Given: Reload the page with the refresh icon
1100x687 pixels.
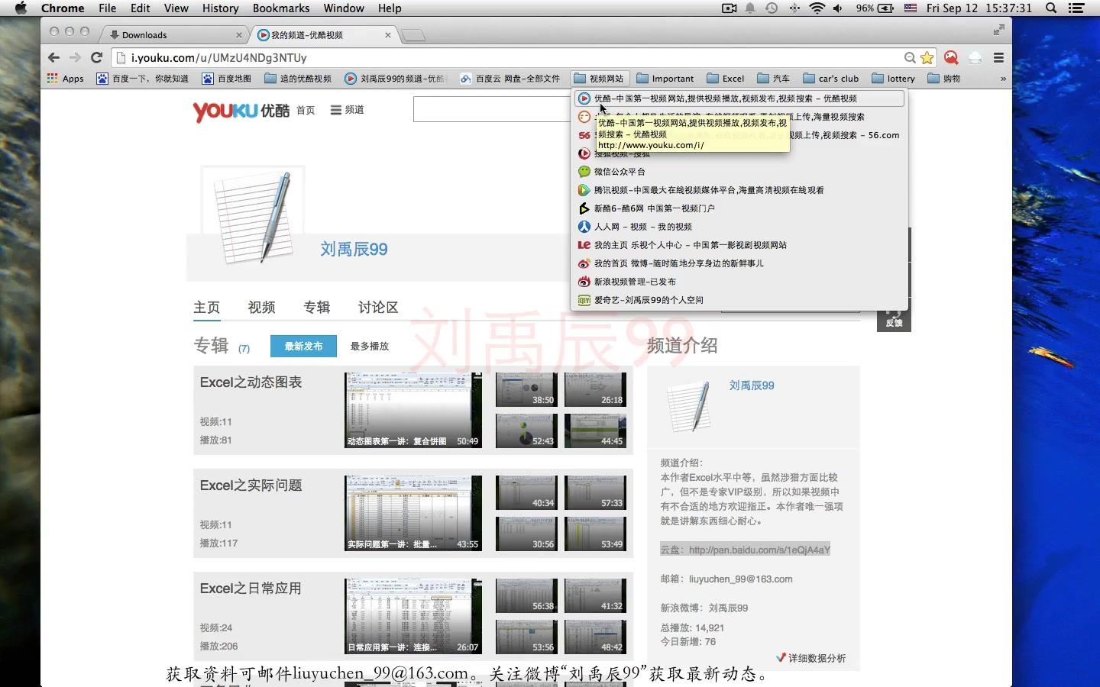Looking at the screenshot, I should (96, 58).
